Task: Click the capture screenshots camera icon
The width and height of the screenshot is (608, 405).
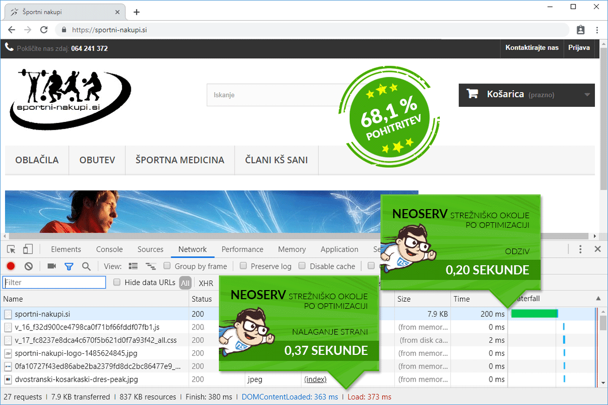Action: click(51, 266)
